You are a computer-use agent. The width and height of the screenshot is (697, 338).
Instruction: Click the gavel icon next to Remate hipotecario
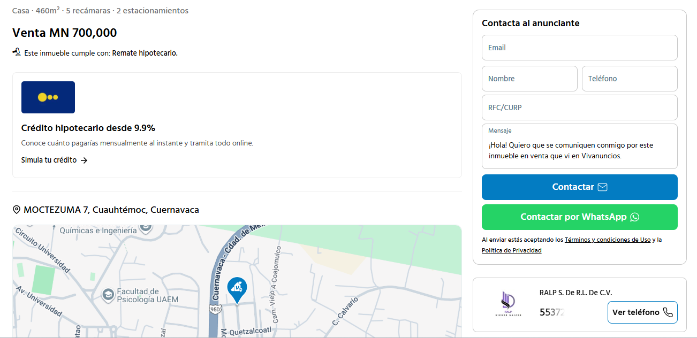[17, 52]
